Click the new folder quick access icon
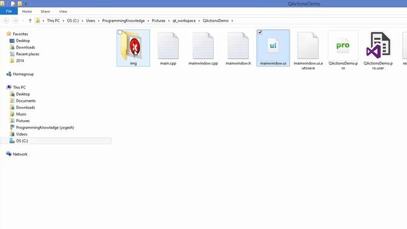The width and height of the screenshot is (407, 229). pyautogui.click(x=20, y=4)
